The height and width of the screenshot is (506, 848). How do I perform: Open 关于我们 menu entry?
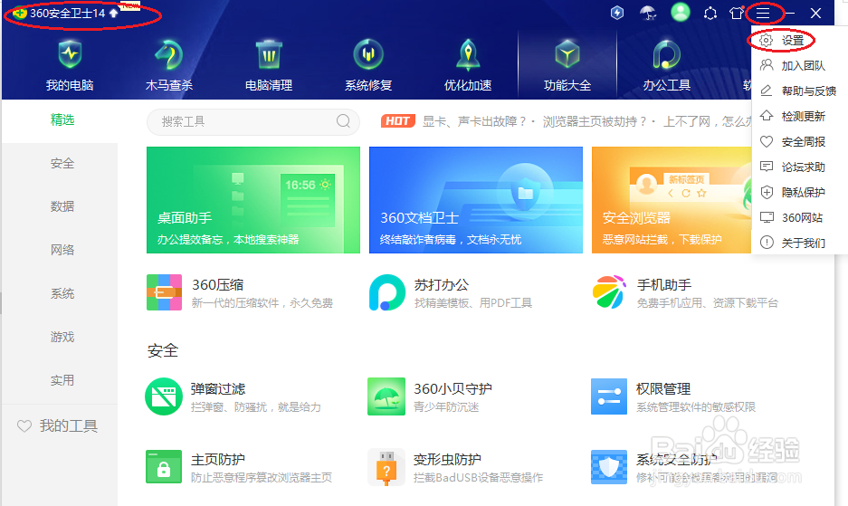point(793,243)
